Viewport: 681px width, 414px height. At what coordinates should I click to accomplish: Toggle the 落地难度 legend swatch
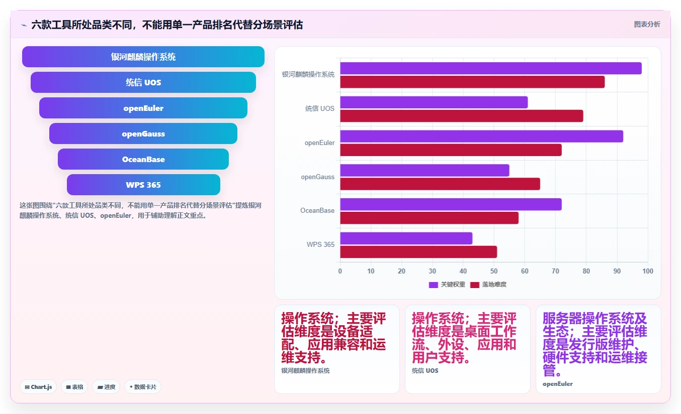[x=475, y=285]
